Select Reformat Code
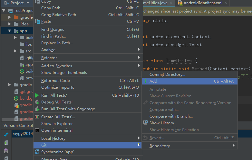The width and height of the screenshot is (252, 160). tap(88, 81)
